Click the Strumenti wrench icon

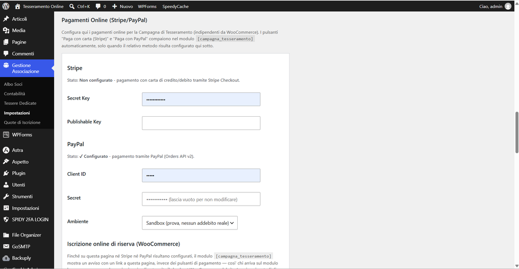pos(6,196)
